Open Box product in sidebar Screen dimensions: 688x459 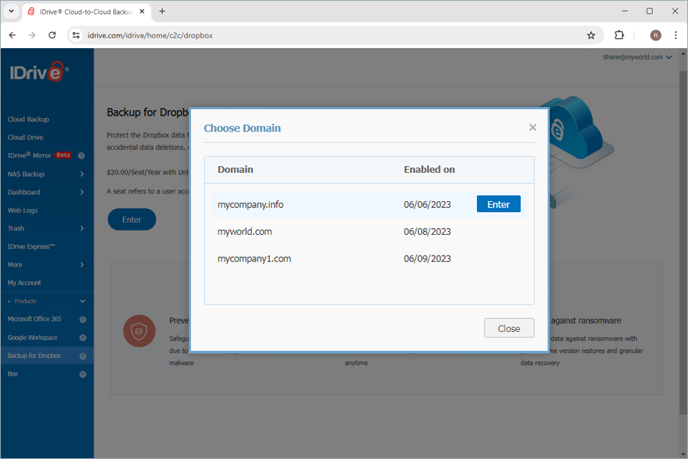point(13,374)
